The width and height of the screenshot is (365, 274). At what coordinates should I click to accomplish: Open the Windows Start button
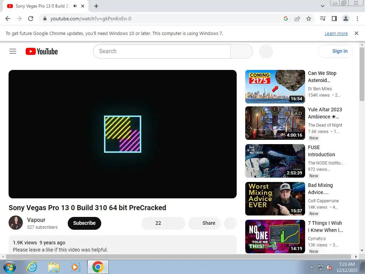[x=9, y=267]
